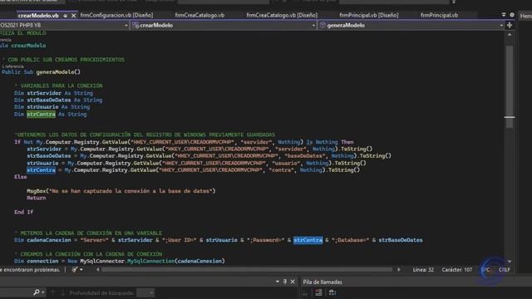The height and width of the screenshot is (299, 532).
Task: Toggle auto-hide pin on bottom panel
Action: (x=285, y=282)
